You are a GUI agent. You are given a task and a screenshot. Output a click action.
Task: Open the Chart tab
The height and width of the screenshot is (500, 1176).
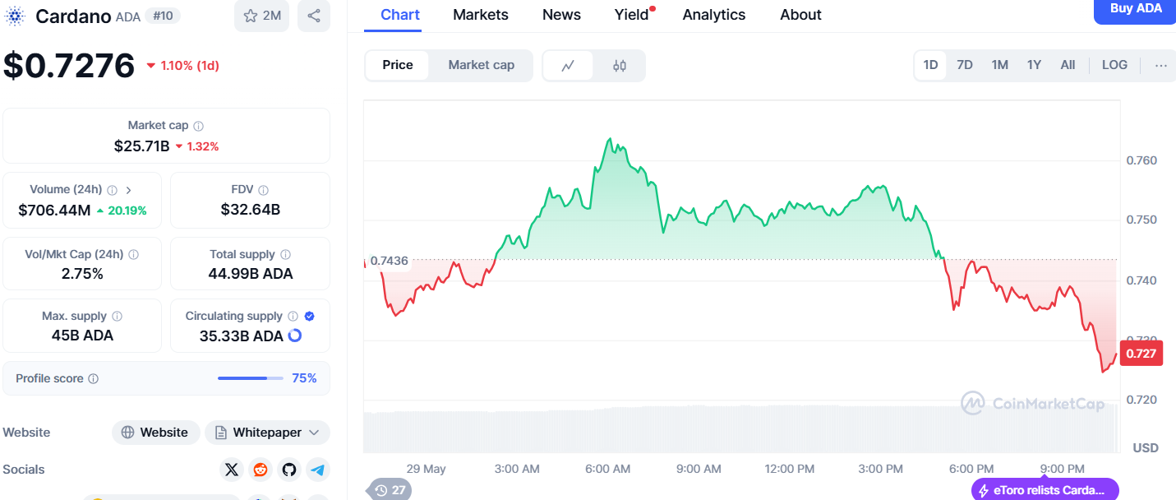pyautogui.click(x=400, y=15)
